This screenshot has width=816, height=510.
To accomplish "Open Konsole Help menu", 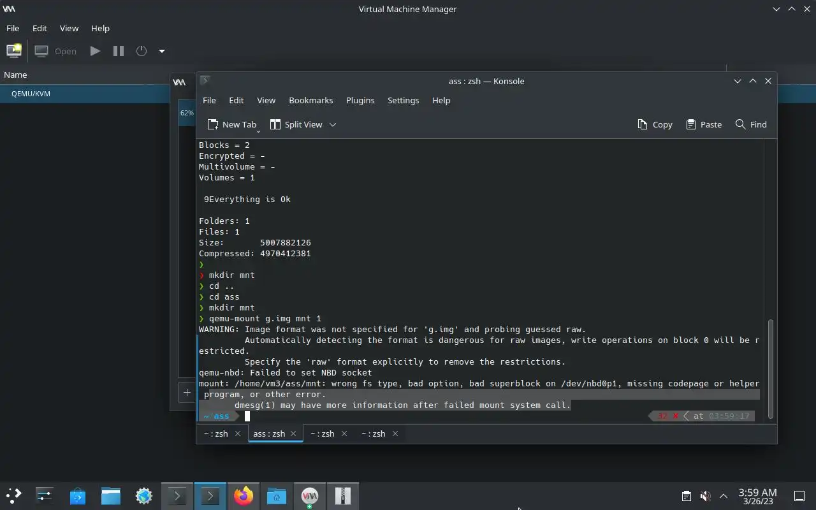I will pyautogui.click(x=441, y=100).
